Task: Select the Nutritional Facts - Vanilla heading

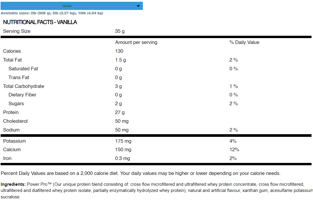Action: tap(40, 22)
